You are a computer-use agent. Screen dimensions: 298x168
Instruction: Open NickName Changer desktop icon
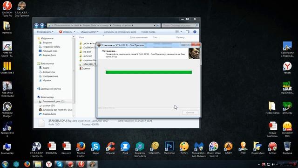(x=7, y=109)
